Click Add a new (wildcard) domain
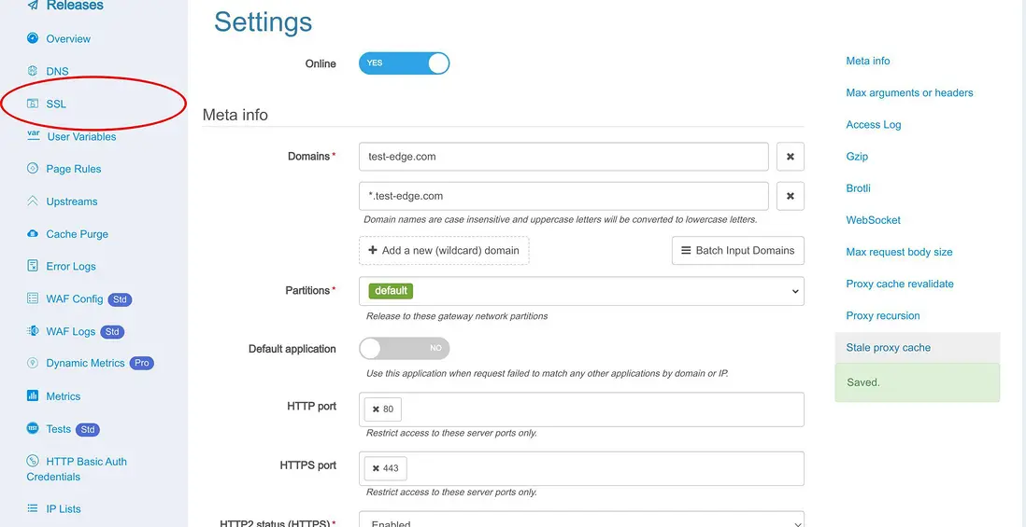 click(444, 250)
